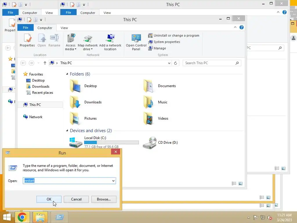Select Downloads under Favorites

click(41, 87)
